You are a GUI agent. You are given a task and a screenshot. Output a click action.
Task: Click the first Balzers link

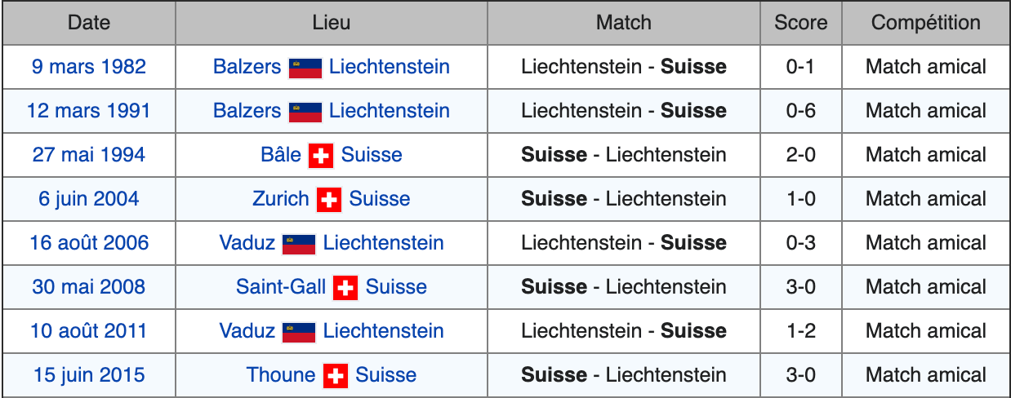click(247, 67)
